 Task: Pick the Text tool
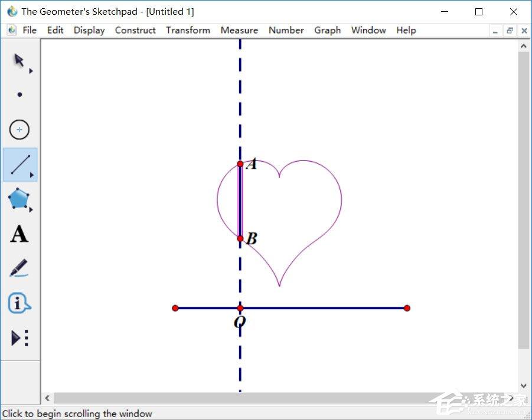(19, 234)
